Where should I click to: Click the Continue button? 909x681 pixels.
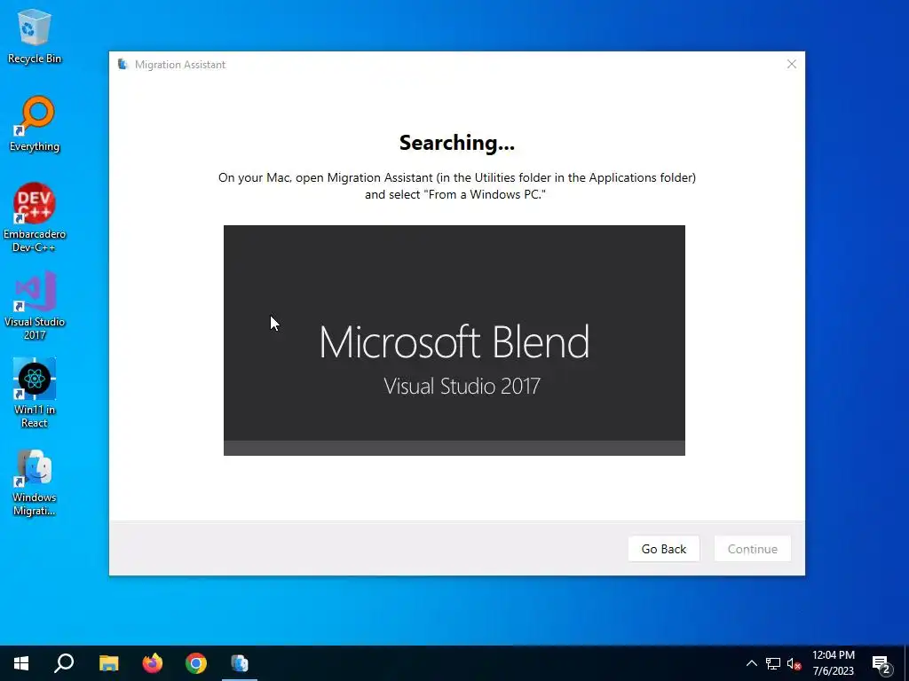pyautogui.click(x=753, y=549)
